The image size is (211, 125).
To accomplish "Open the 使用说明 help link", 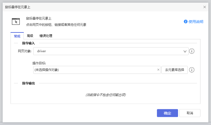I will click(x=196, y=22).
